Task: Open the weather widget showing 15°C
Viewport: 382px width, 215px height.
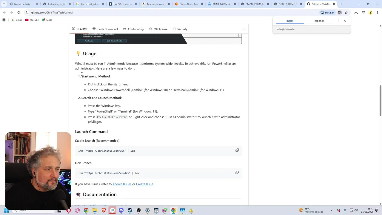Action: pos(311,210)
